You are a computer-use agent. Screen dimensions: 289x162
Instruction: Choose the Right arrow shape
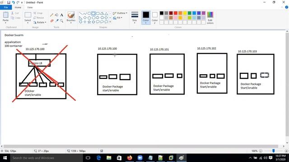coord(98,18)
